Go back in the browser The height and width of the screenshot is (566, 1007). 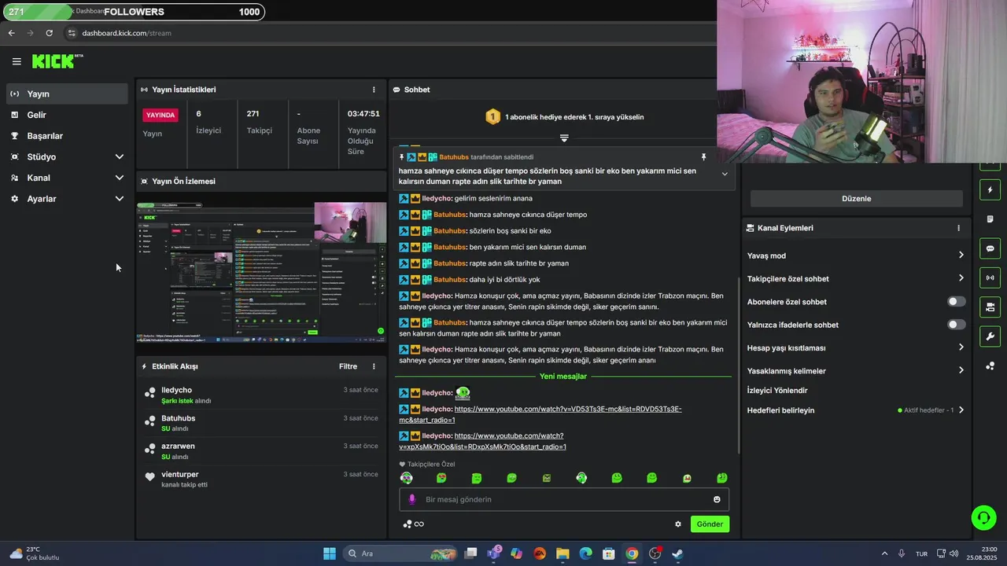click(x=11, y=33)
